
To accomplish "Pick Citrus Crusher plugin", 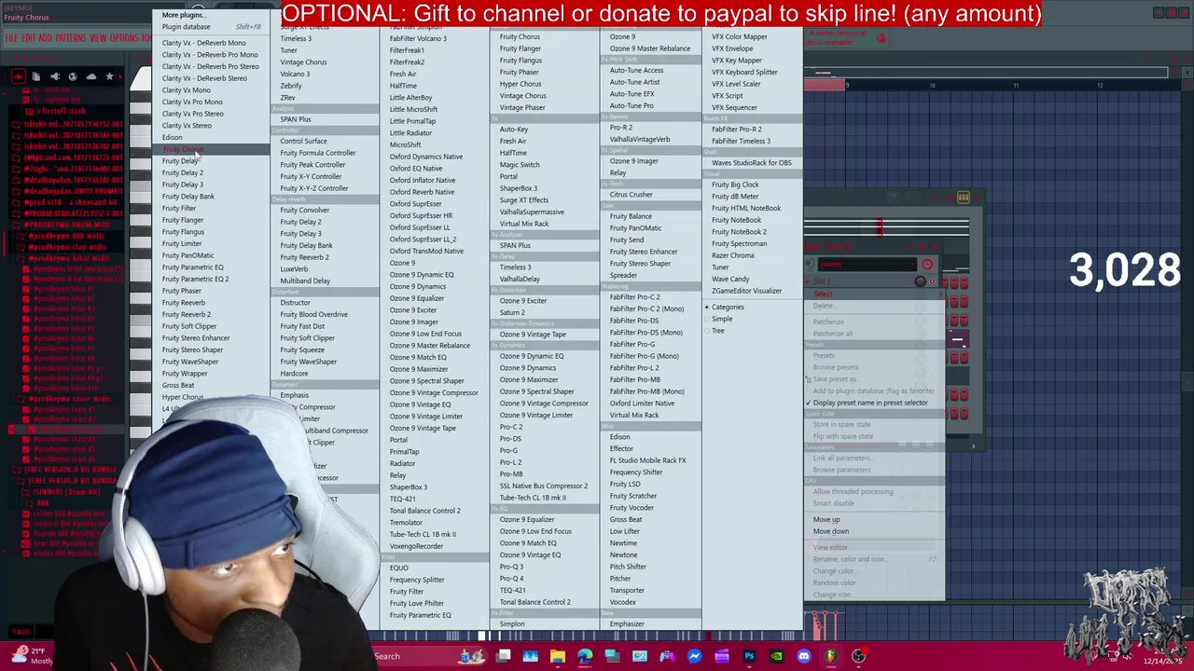I will coord(632,195).
